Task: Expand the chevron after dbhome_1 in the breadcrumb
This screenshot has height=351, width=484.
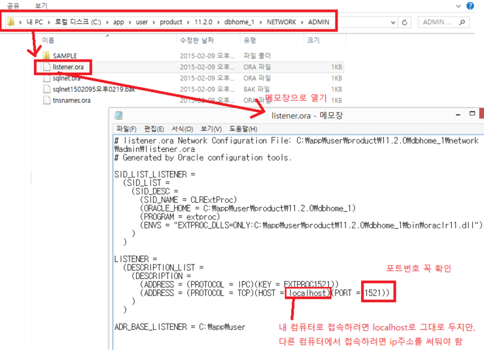Action: [260, 22]
